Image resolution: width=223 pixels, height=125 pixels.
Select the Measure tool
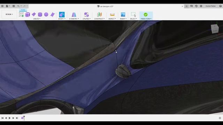pyautogui.click(x=112, y=15)
